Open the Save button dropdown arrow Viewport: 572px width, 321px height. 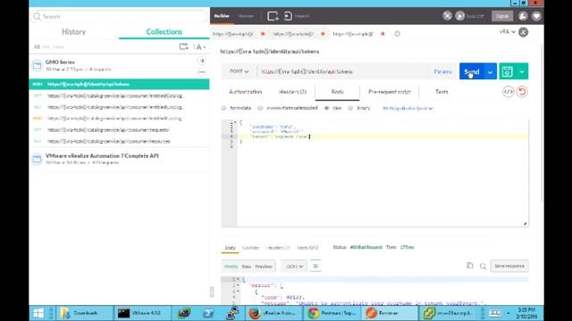[x=522, y=71]
